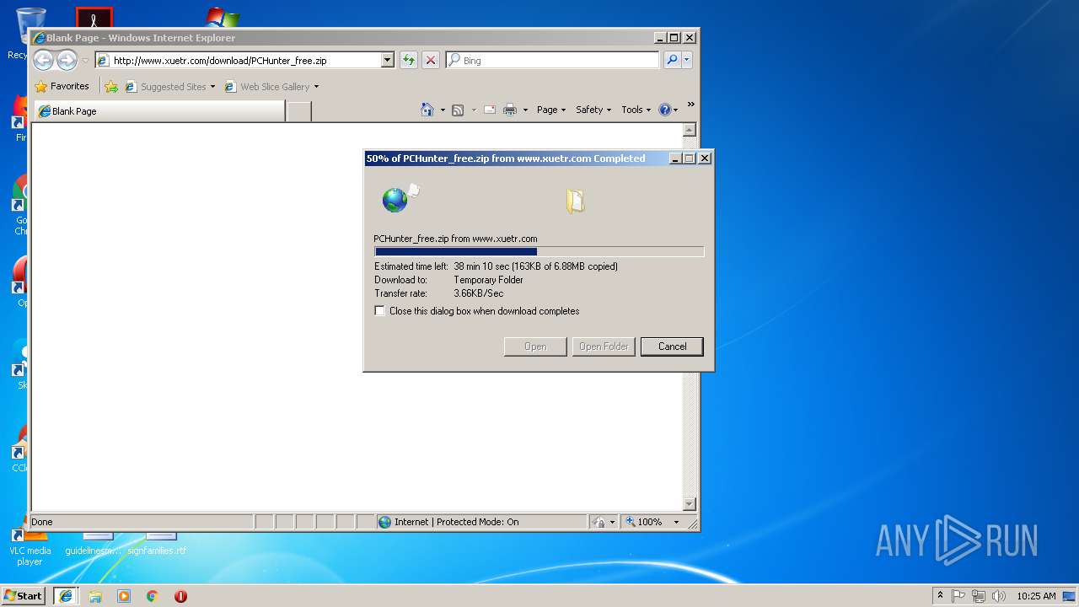Click the download progress bar
Image resolution: width=1079 pixels, height=607 pixels.
pos(539,251)
